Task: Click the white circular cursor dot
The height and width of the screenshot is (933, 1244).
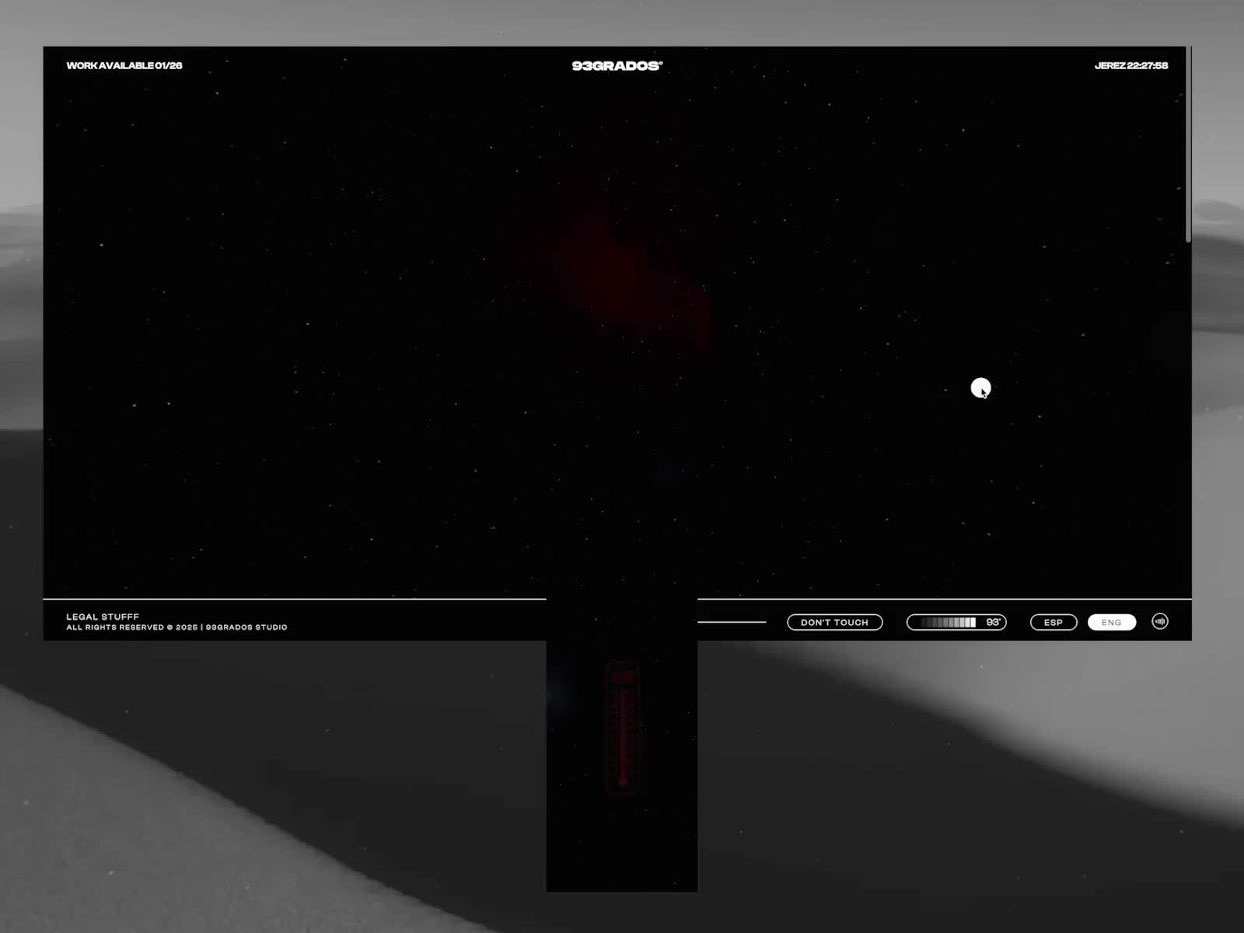Action: [x=980, y=387]
